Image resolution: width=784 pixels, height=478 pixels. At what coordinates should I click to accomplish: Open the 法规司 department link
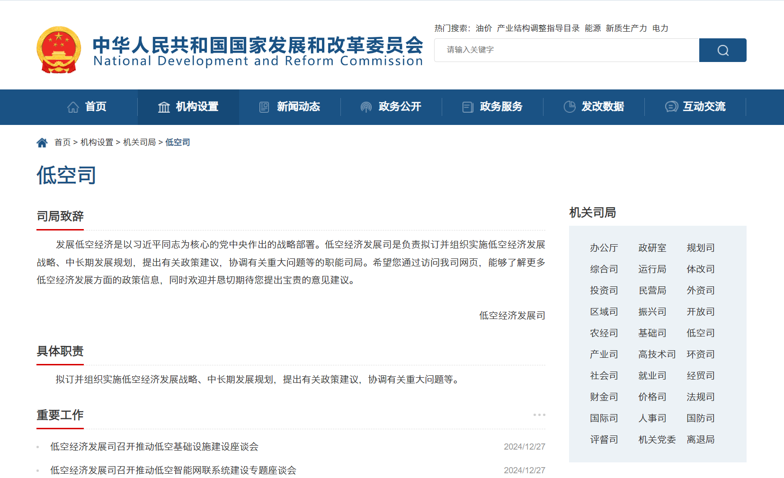tap(701, 397)
